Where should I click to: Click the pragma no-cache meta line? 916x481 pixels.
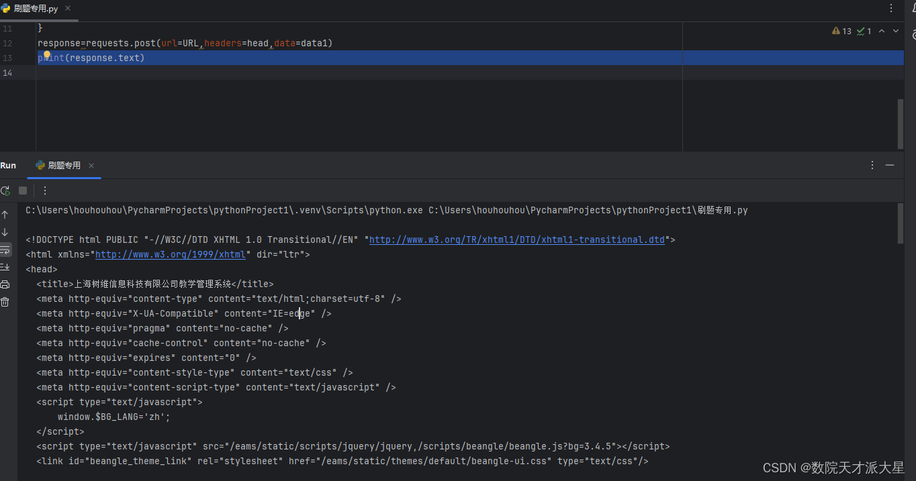[163, 328]
